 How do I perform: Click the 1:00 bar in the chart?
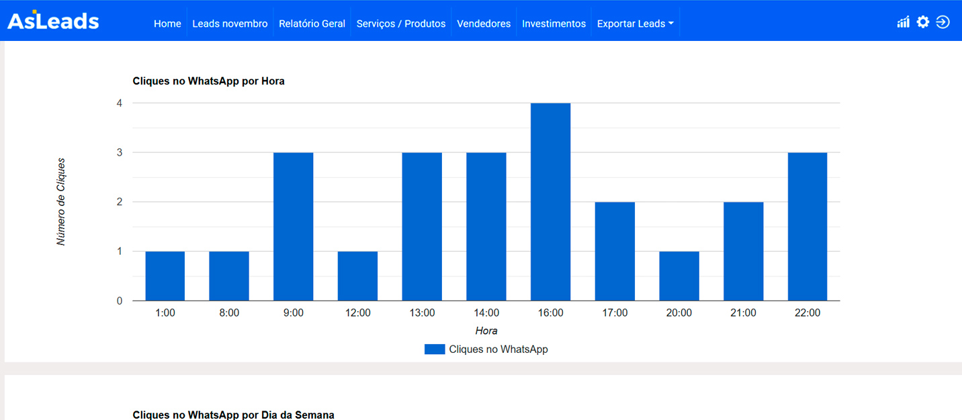165,276
